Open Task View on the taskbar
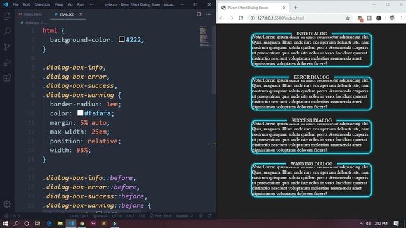 click(37, 224)
